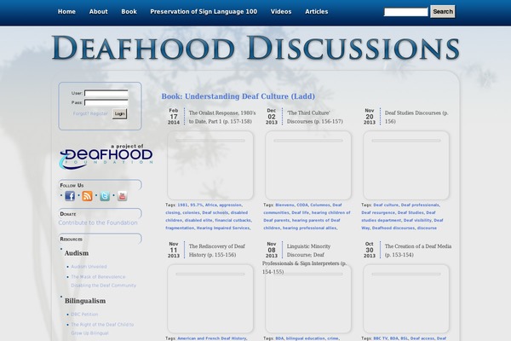Open Preservation of Sign Language 100

coord(204,11)
